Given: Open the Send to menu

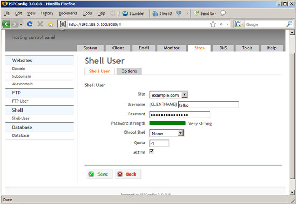Looking at the screenshot, I should pos(205,13).
